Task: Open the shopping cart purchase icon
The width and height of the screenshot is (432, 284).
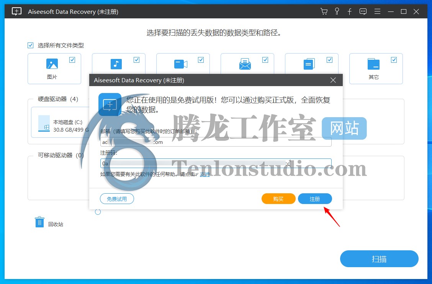Action: click(x=324, y=11)
